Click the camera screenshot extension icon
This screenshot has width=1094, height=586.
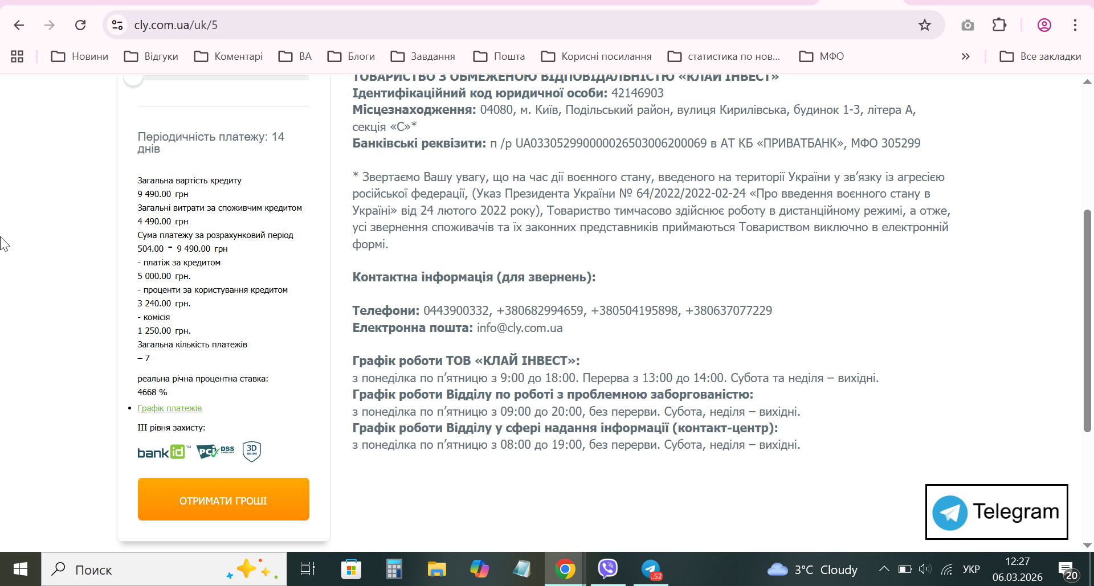(x=968, y=25)
